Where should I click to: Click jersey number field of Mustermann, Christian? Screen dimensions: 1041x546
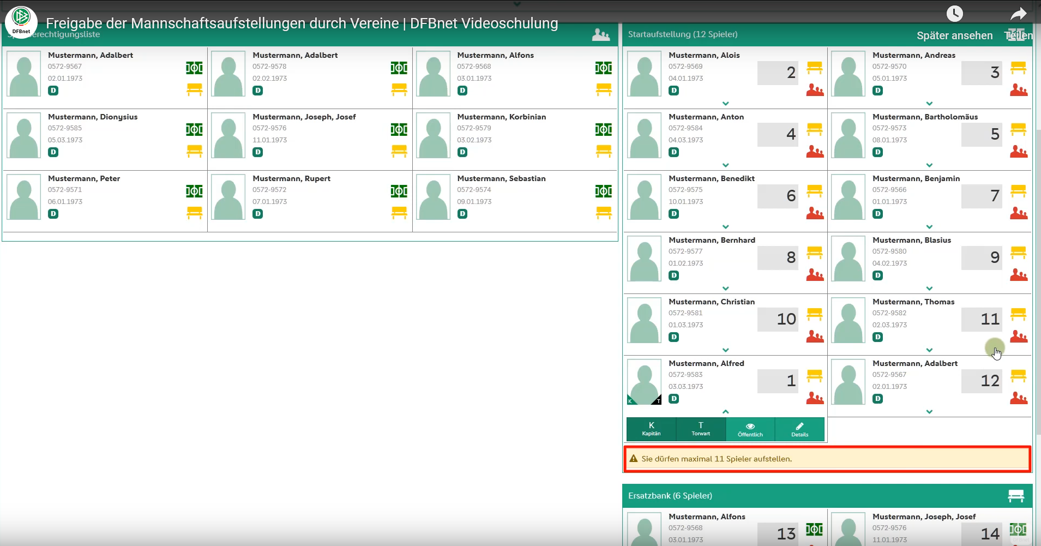[777, 319]
